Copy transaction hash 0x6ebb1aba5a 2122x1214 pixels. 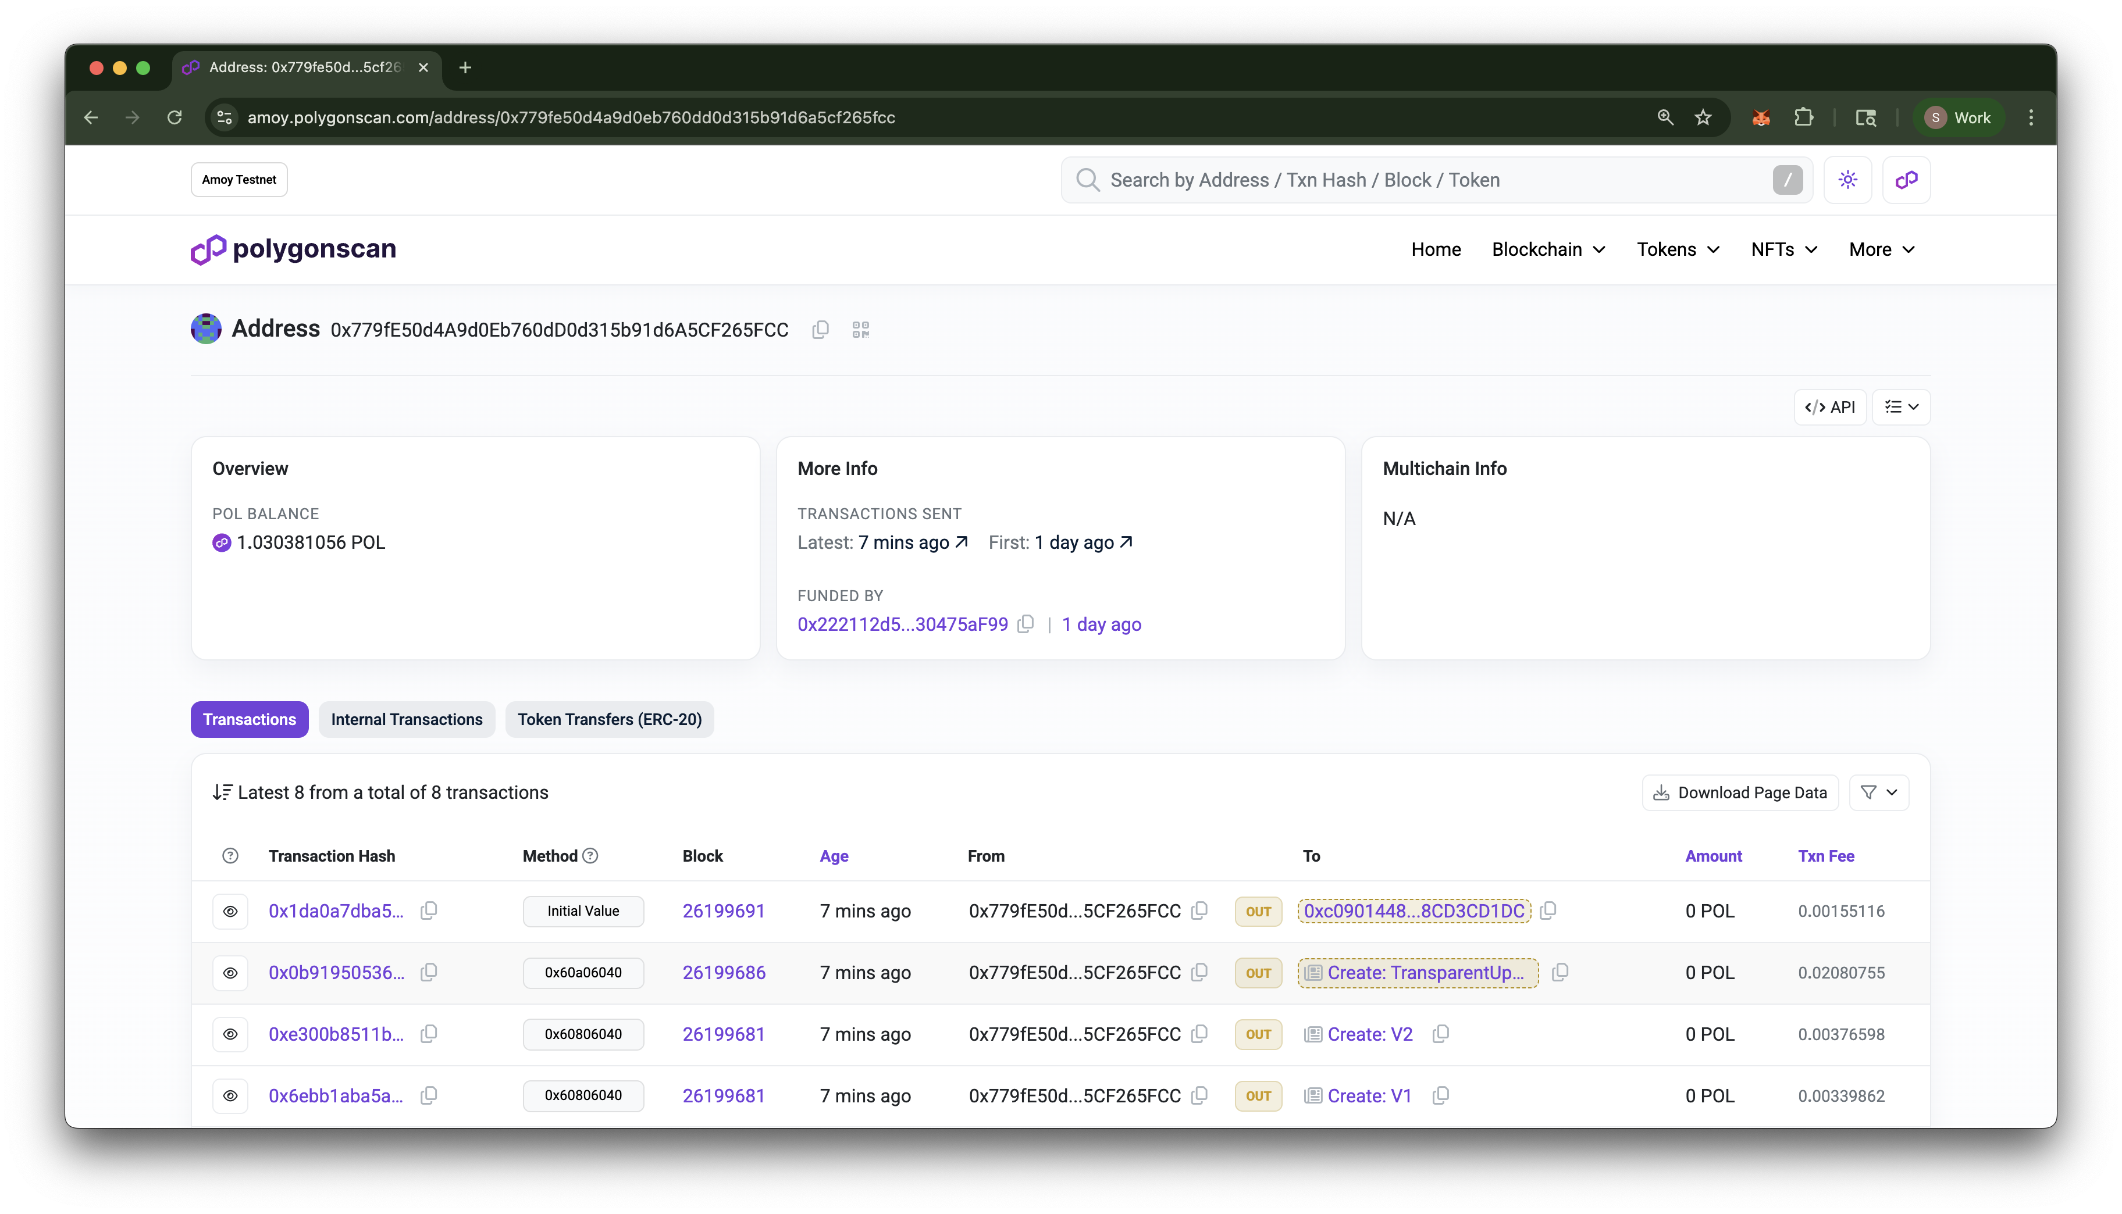(429, 1095)
